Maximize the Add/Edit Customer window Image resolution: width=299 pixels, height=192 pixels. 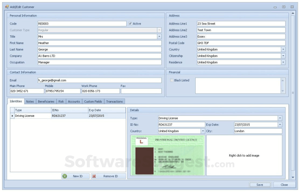pyautogui.click(x=284, y=7)
